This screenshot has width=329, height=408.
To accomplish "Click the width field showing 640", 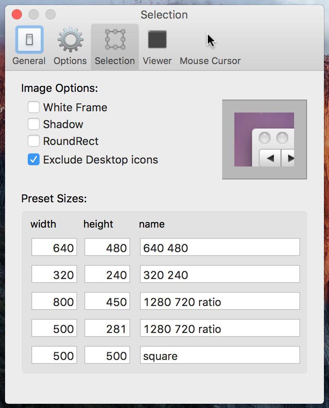I will click(x=54, y=247).
